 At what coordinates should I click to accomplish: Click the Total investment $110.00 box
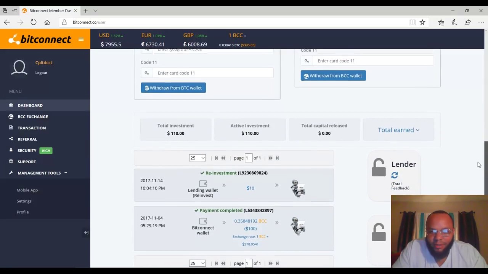(176, 129)
